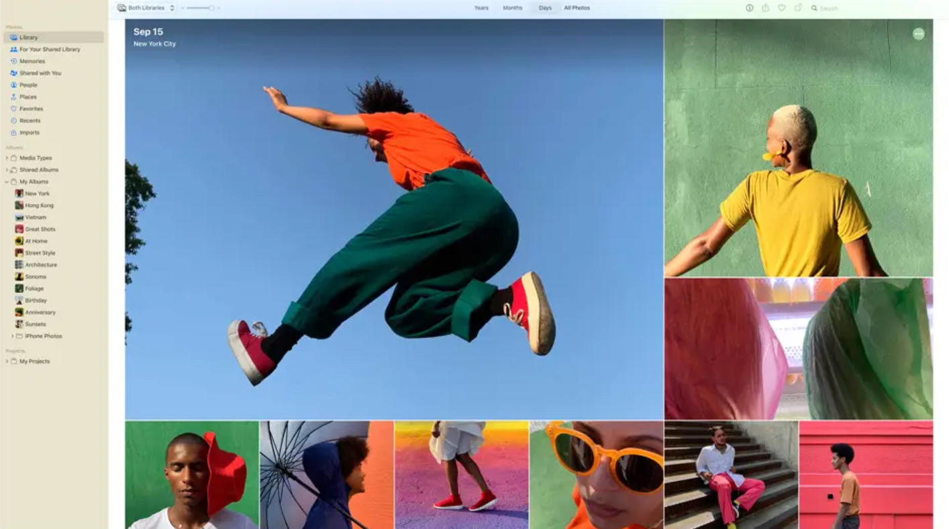Click the Sonoma album icon
949x529 pixels.
[19, 277]
